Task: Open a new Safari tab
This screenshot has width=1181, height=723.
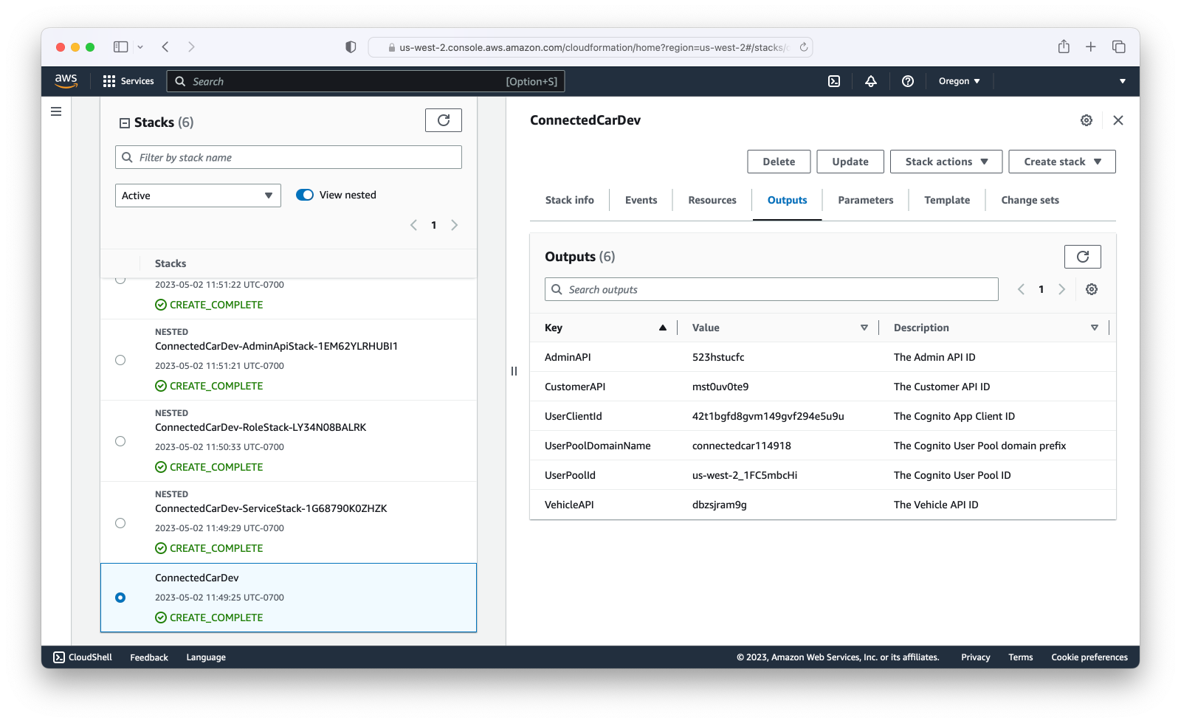Action: pyautogui.click(x=1091, y=47)
